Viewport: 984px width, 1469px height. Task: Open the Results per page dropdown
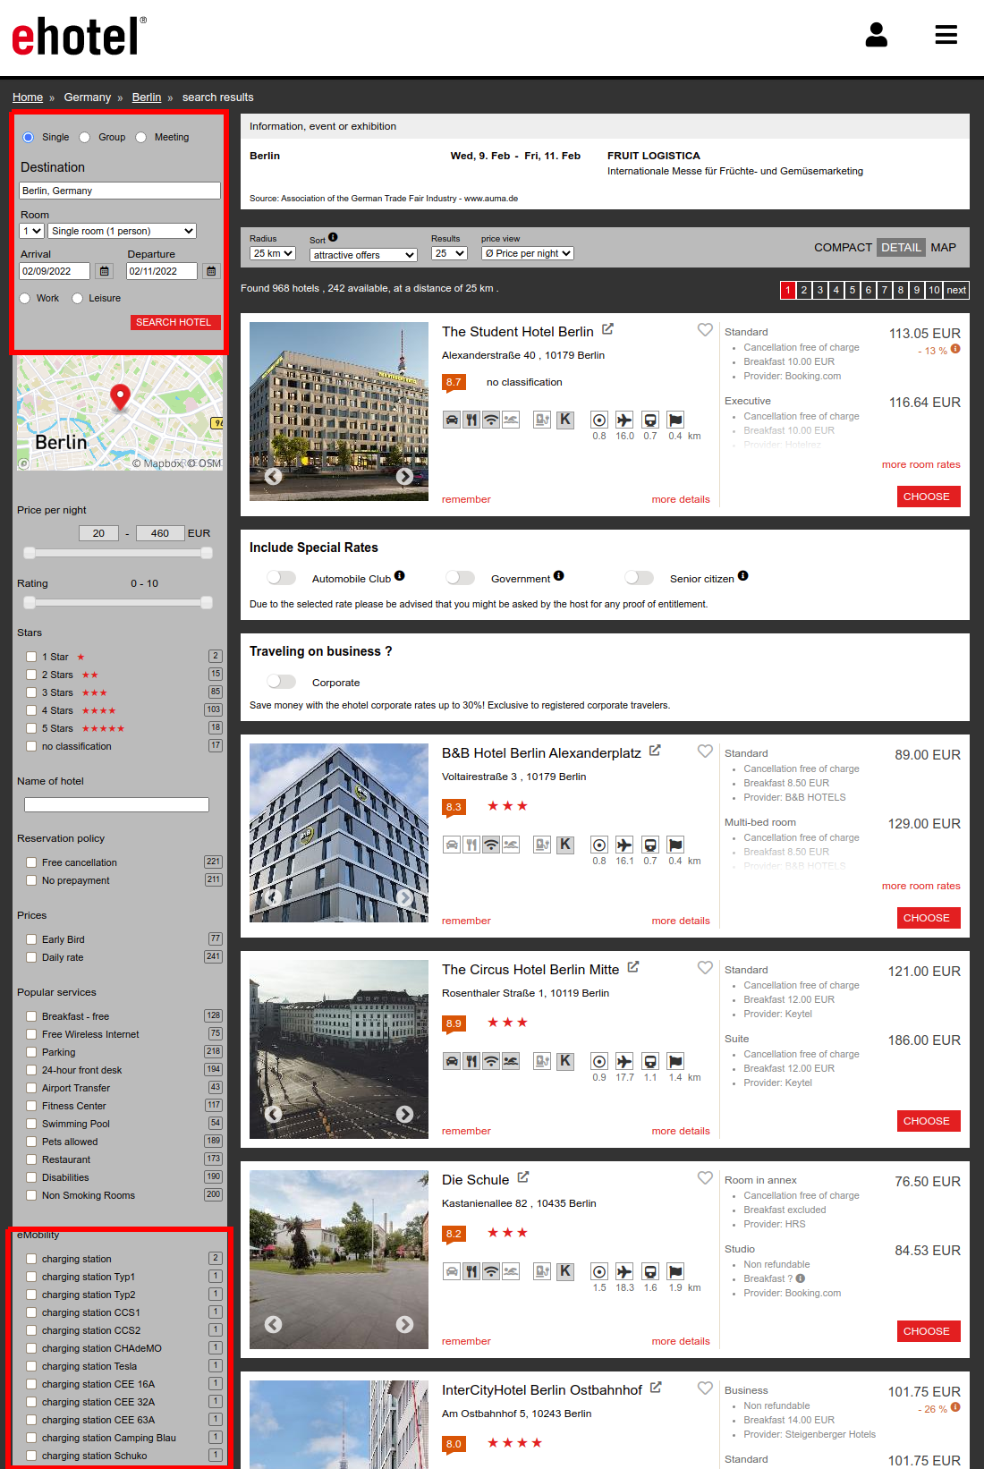pos(449,253)
